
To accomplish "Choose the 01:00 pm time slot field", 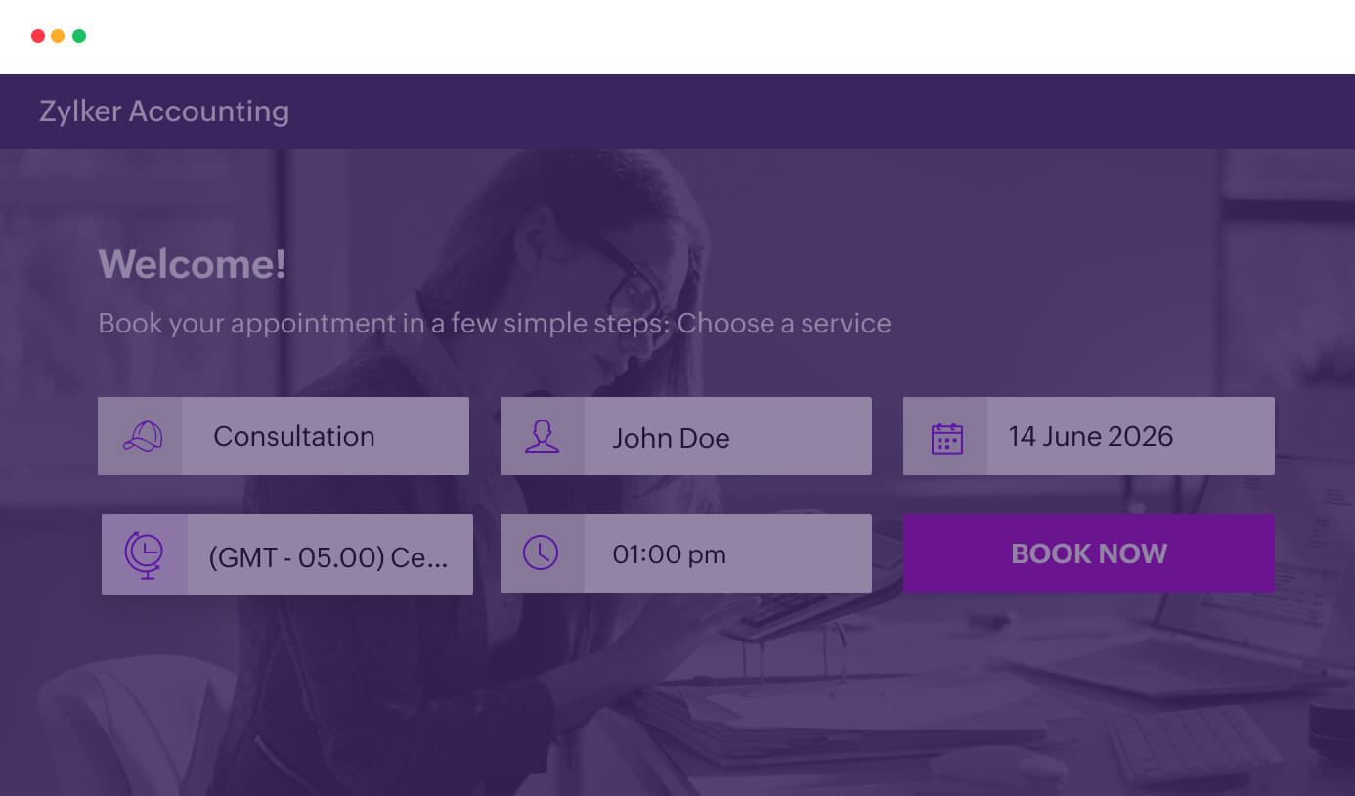I will 726,554.
